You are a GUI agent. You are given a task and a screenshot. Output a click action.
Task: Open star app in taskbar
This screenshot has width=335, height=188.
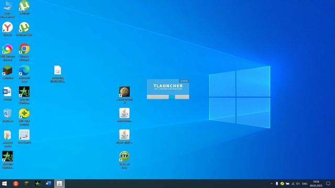(38, 183)
